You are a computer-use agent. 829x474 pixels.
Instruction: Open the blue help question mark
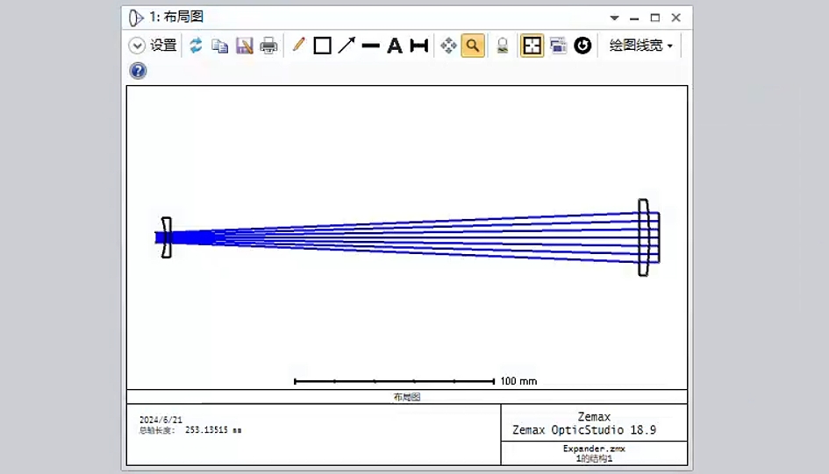138,71
